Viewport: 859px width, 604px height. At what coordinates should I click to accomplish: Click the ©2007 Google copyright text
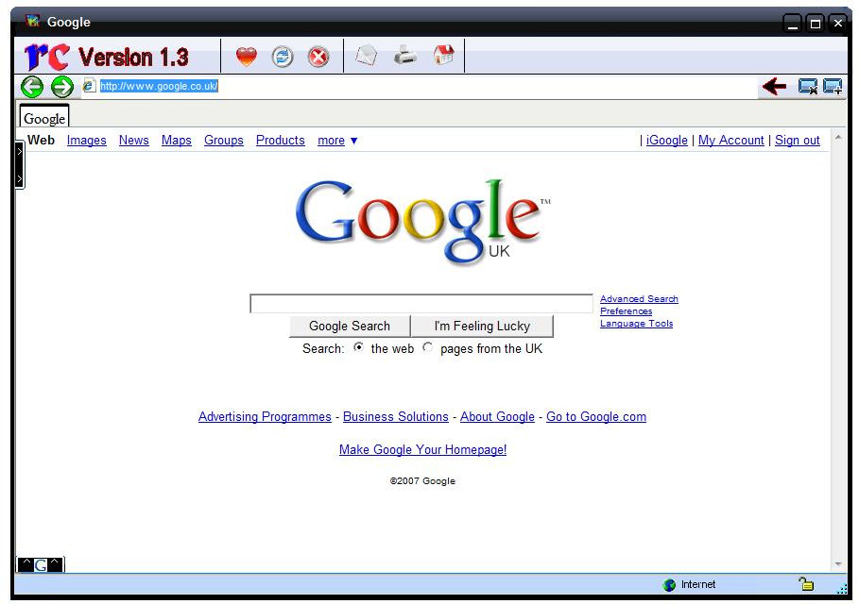pos(422,481)
